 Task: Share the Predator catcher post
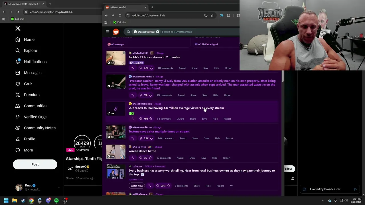[193, 95]
